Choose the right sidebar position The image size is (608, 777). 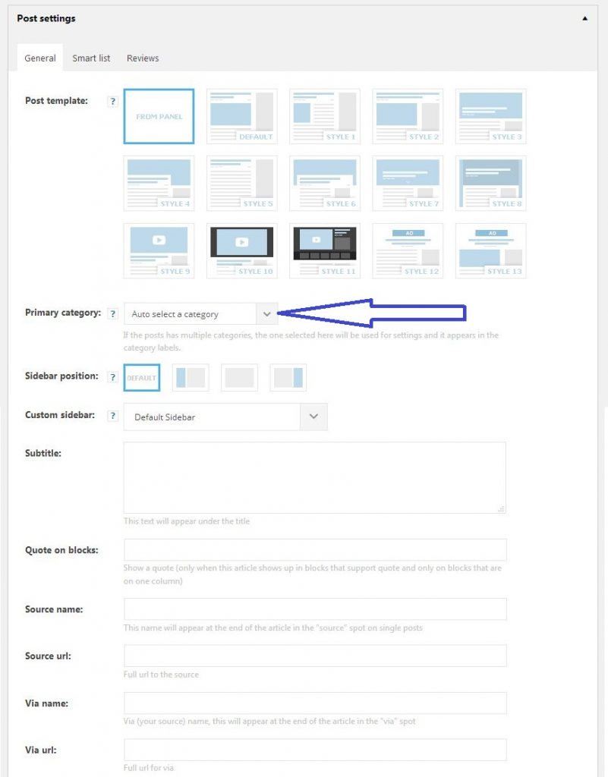click(288, 377)
